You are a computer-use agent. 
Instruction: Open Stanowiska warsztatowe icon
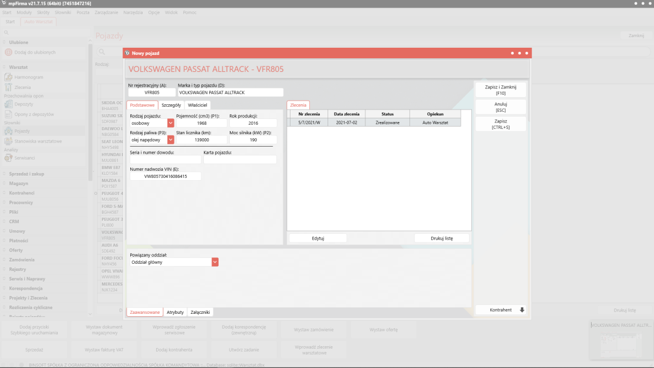pos(8,141)
